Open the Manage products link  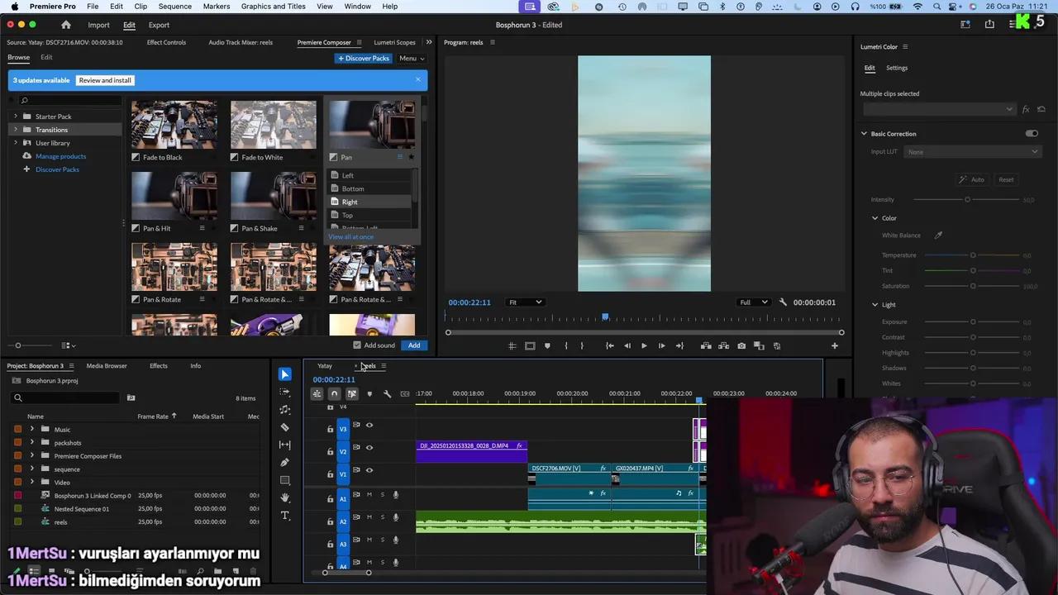tap(60, 156)
